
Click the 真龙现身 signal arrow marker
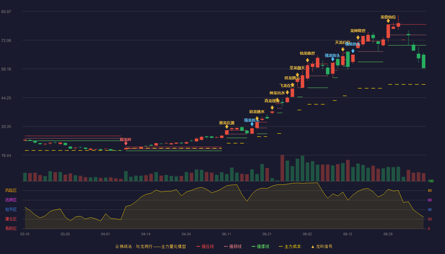click(x=272, y=108)
